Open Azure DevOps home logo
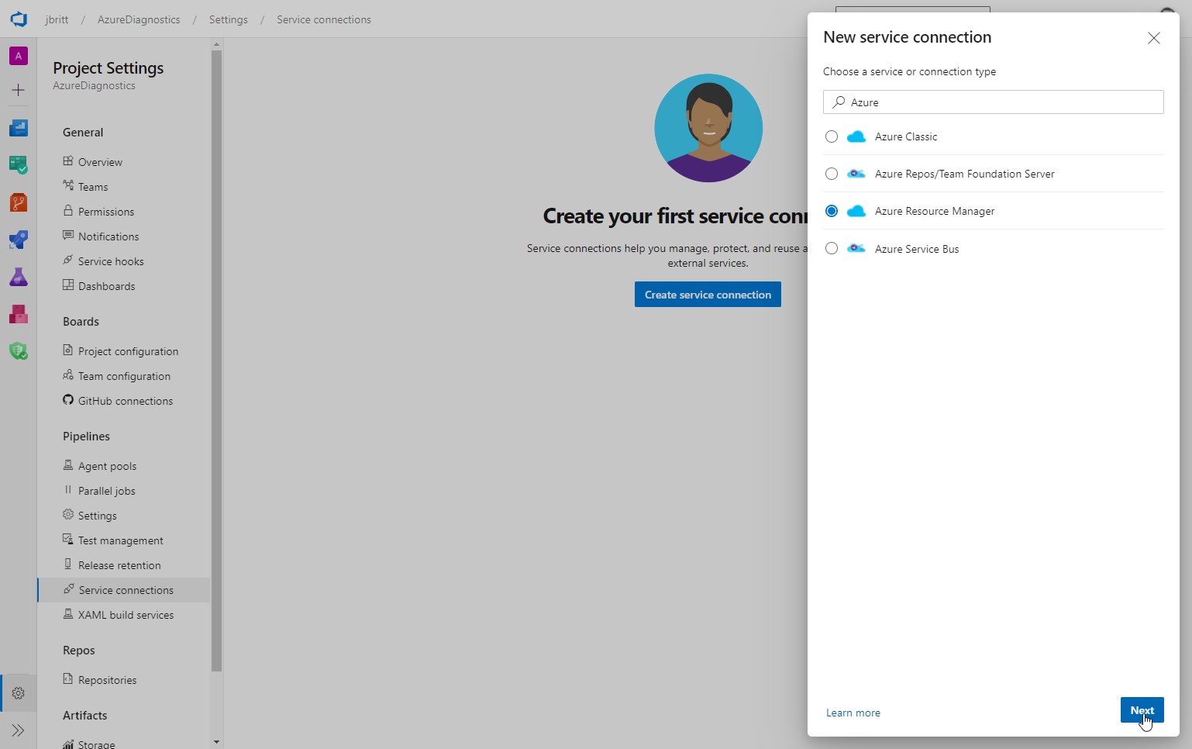This screenshot has width=1192, height=749. click(x=19, y=19)
